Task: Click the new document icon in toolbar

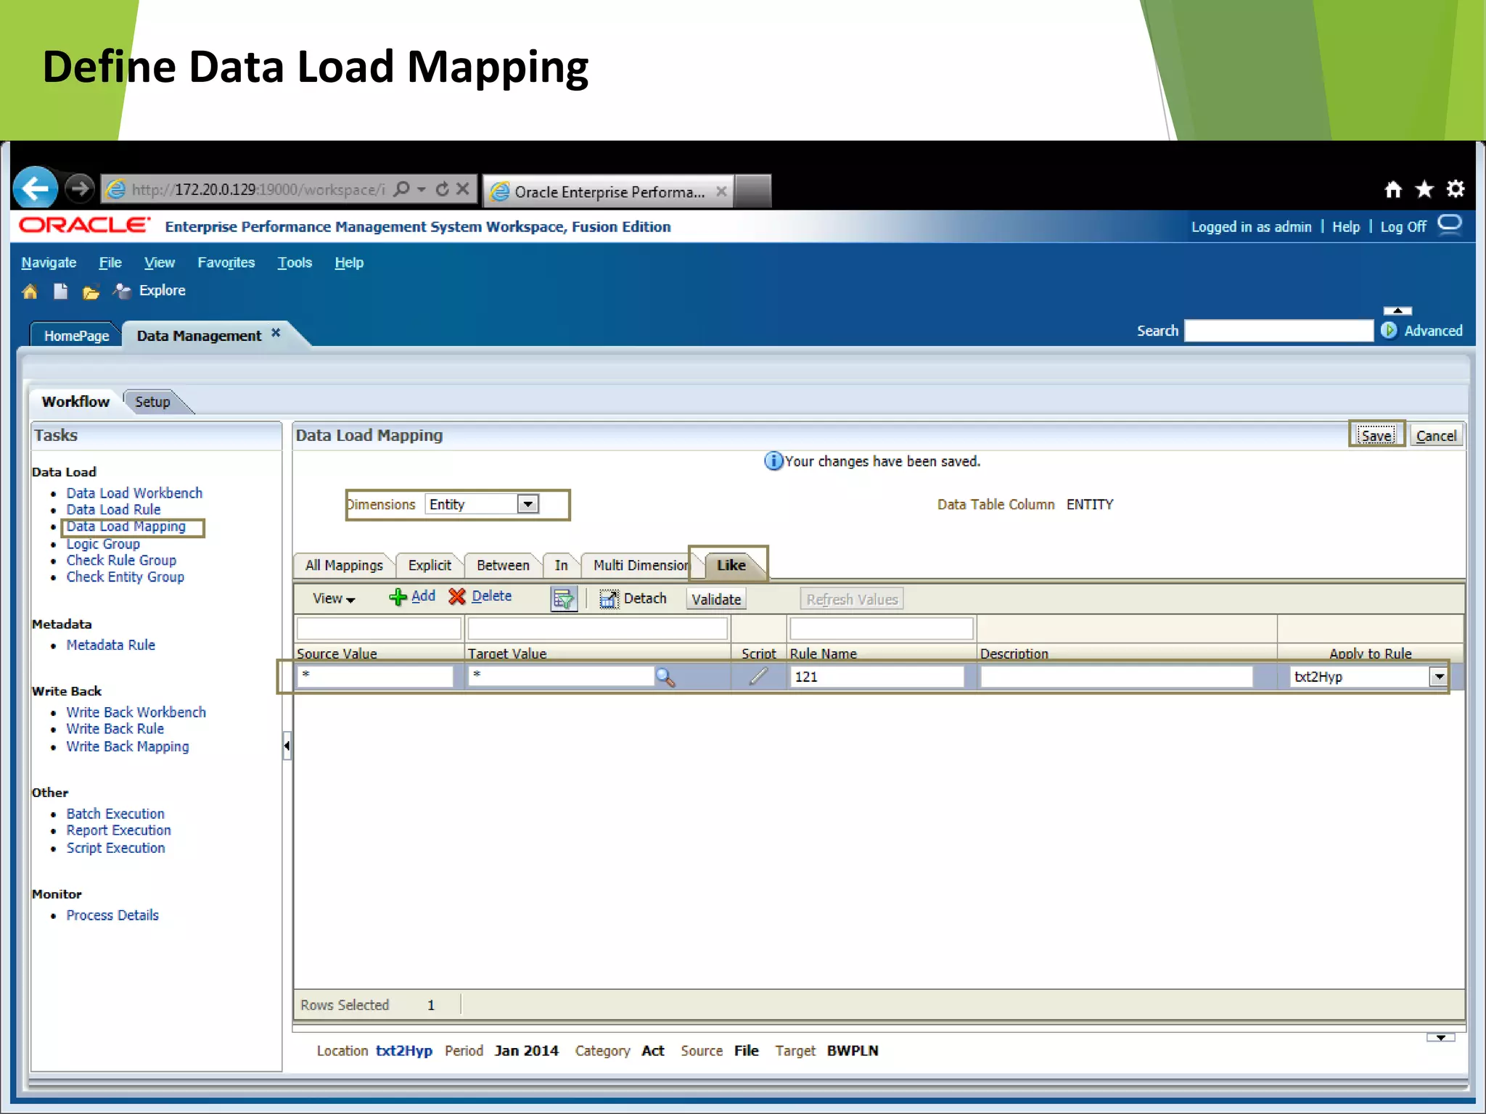Action: 60,292
